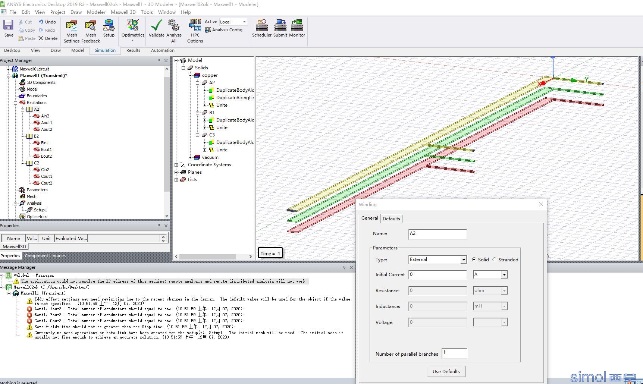Select copper material in model tree
This screenshot has width=643, height=384.
coord(210,75)
